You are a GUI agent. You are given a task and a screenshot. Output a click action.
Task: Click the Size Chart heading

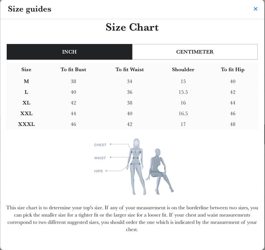pos(132,27)
